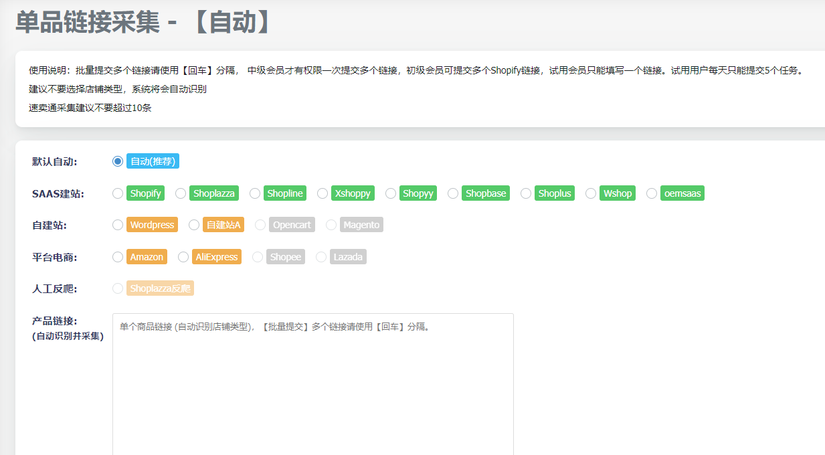Choose the 自建站A radio option
825x455 pixels.
[194, 225]
